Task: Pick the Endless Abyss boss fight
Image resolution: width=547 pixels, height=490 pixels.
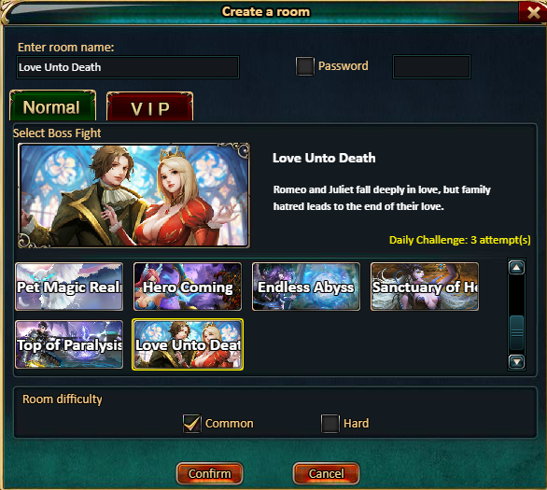Action: point(306,287)
